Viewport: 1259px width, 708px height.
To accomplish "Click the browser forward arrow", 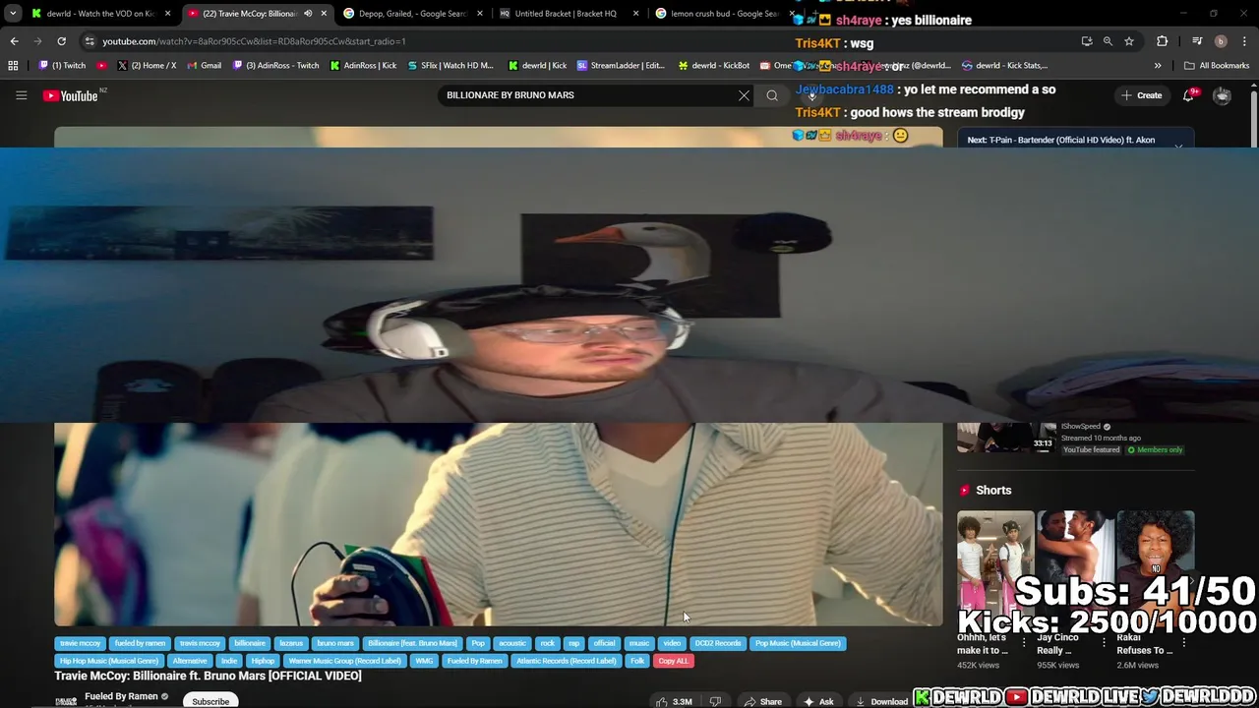I will (x=37, y=41).
